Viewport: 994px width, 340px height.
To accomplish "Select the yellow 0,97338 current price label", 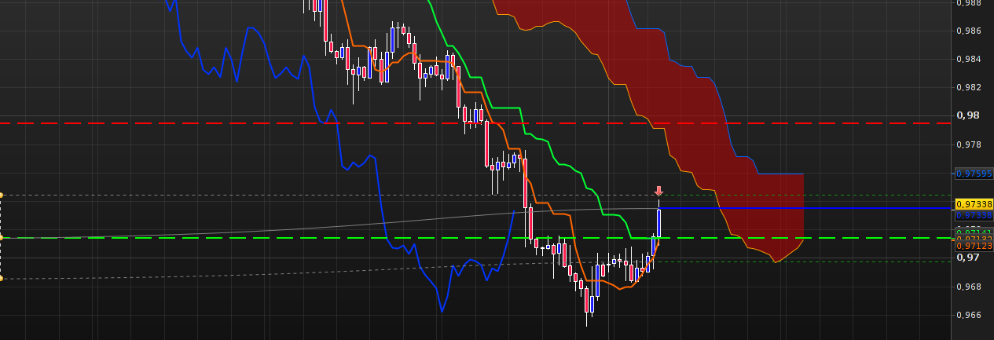I will point(974,204).
